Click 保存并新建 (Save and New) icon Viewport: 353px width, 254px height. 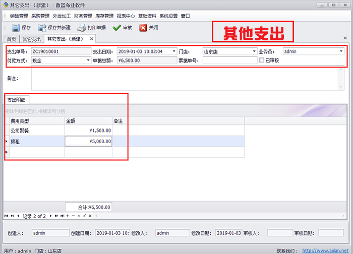pyautogui.click(x=42, y=28)
